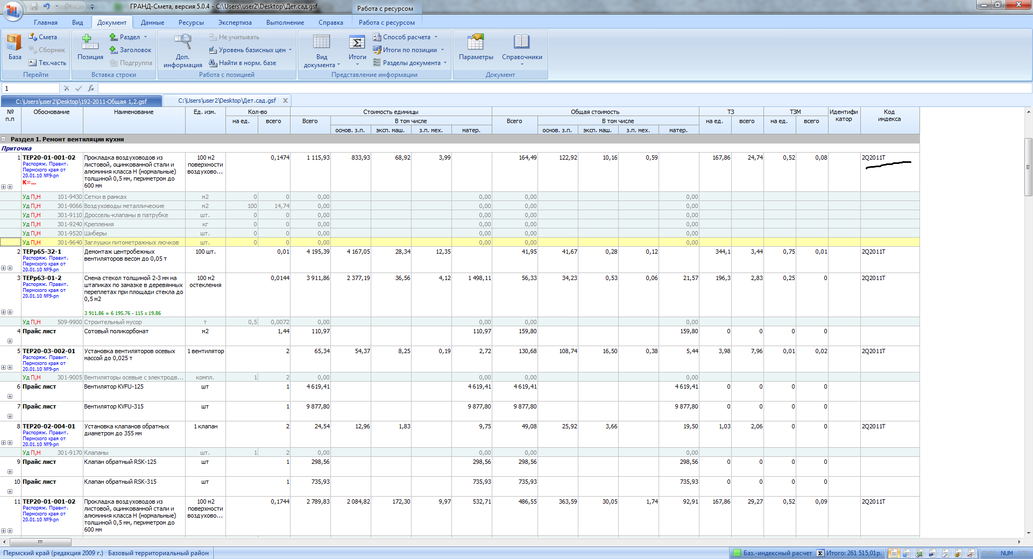The height and width of the screenshot is (559, 1033).
Task: Open Справочники reference books
Action: (x=521, y=47)
